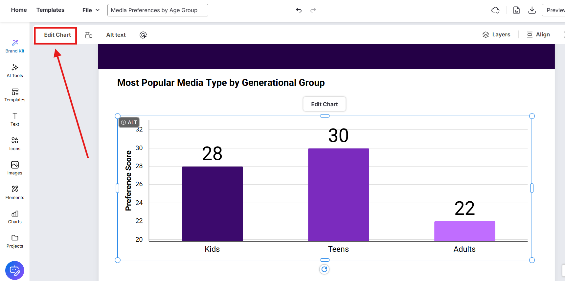
Task: Click Edit Chart in the toolbar
Action: (x=57, y=35)
